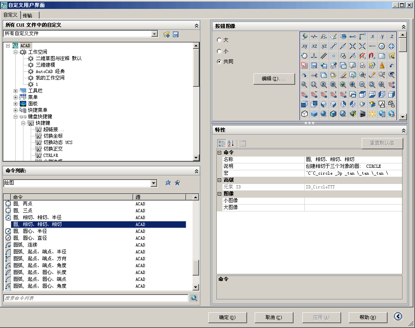Click the 取消(C) button

pos(274,318)
